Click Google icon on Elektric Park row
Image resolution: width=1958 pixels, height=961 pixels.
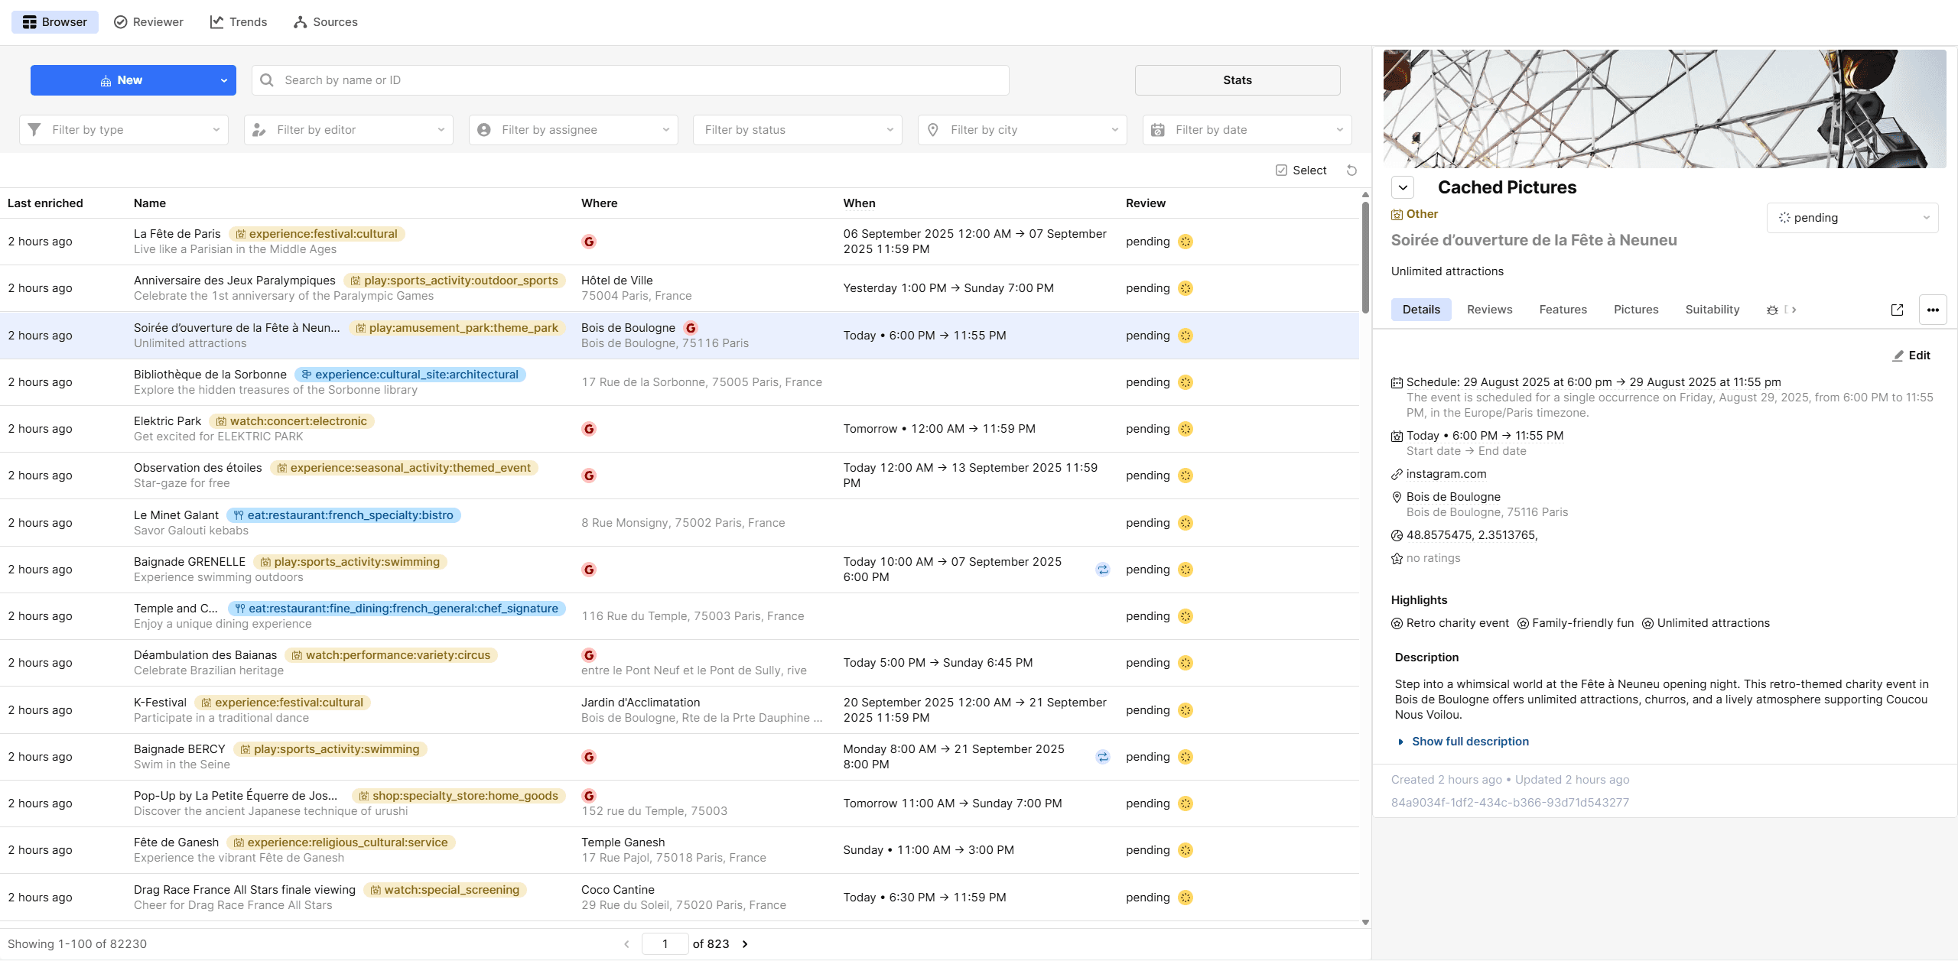pos(589,429)
